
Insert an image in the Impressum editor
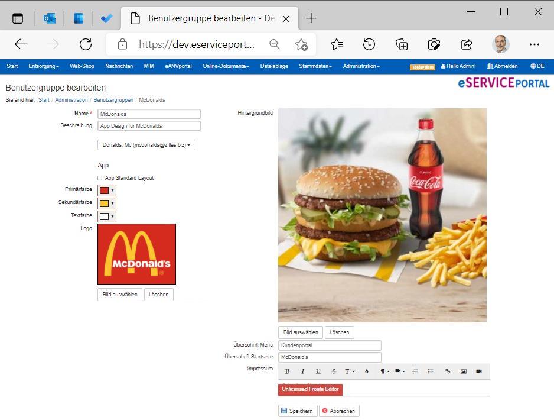point(463,371)
